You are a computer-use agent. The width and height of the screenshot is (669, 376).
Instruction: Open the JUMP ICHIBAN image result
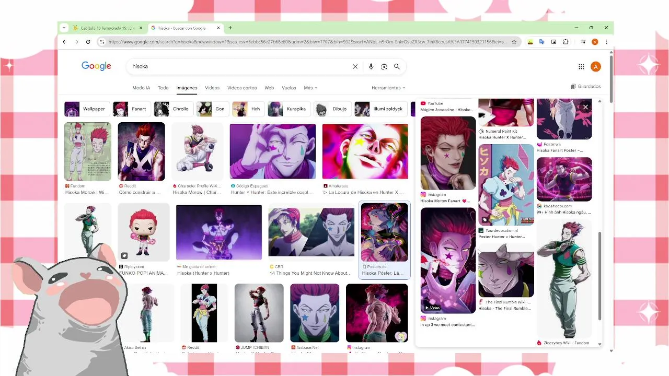tap(259, 313)
